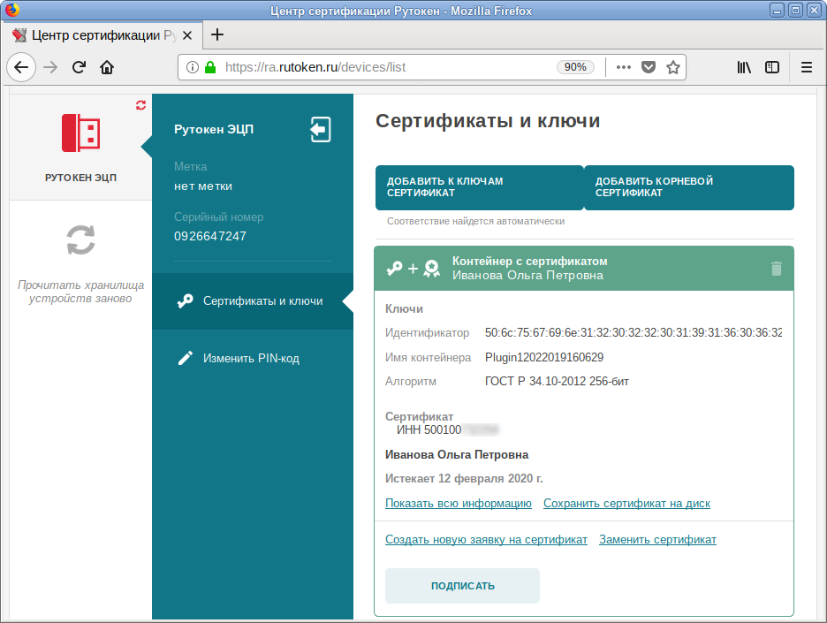Reload the page with the refresh icon
The image size is (827, 623).
[80, 67]
